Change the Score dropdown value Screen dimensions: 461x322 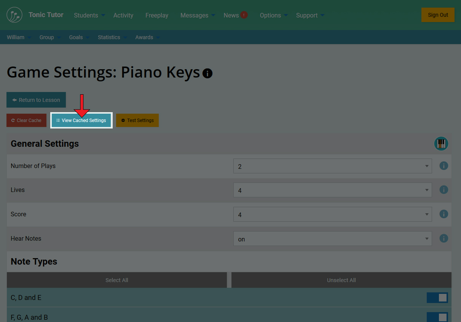pos(332,214)
